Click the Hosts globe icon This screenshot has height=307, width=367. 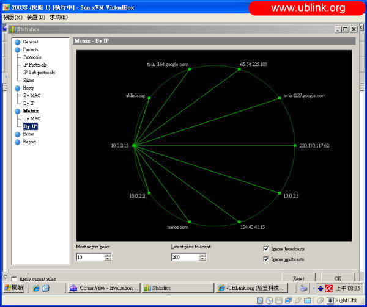pyautogui.click(x=18, y=88)
